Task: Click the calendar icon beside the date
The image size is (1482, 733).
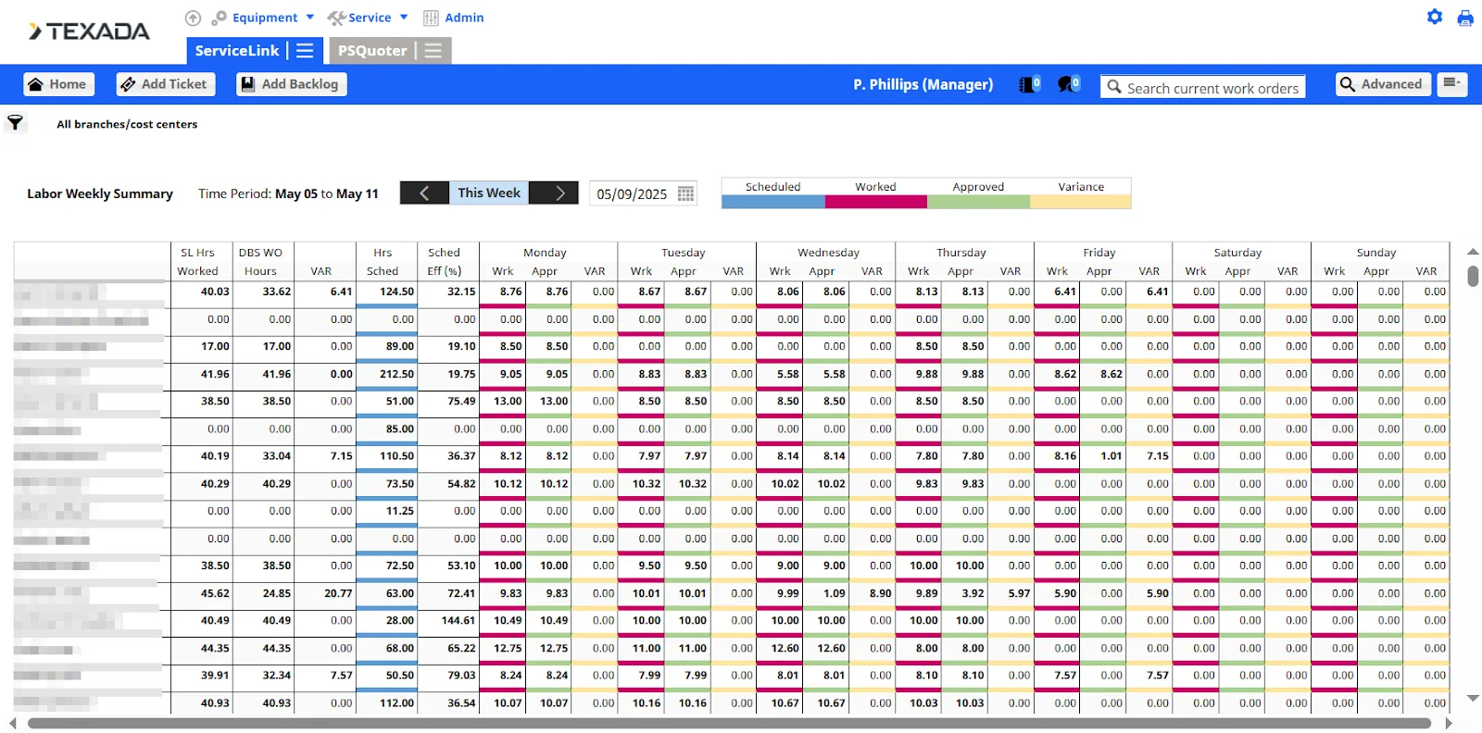Action: tap(685, 193)
